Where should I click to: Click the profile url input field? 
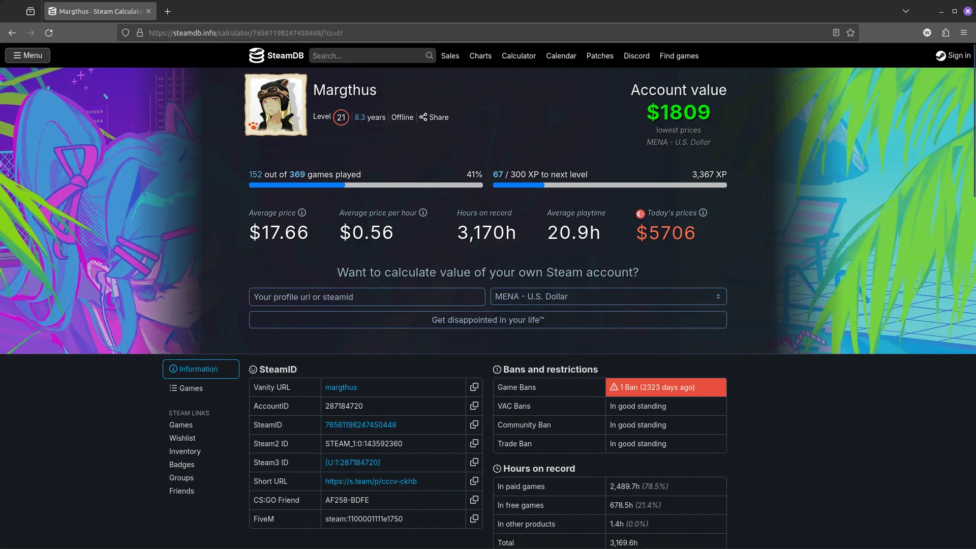pyautogui.click(x=367, y=297)
